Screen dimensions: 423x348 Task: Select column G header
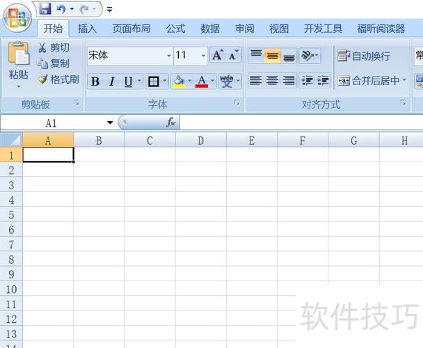click(353, 141)
